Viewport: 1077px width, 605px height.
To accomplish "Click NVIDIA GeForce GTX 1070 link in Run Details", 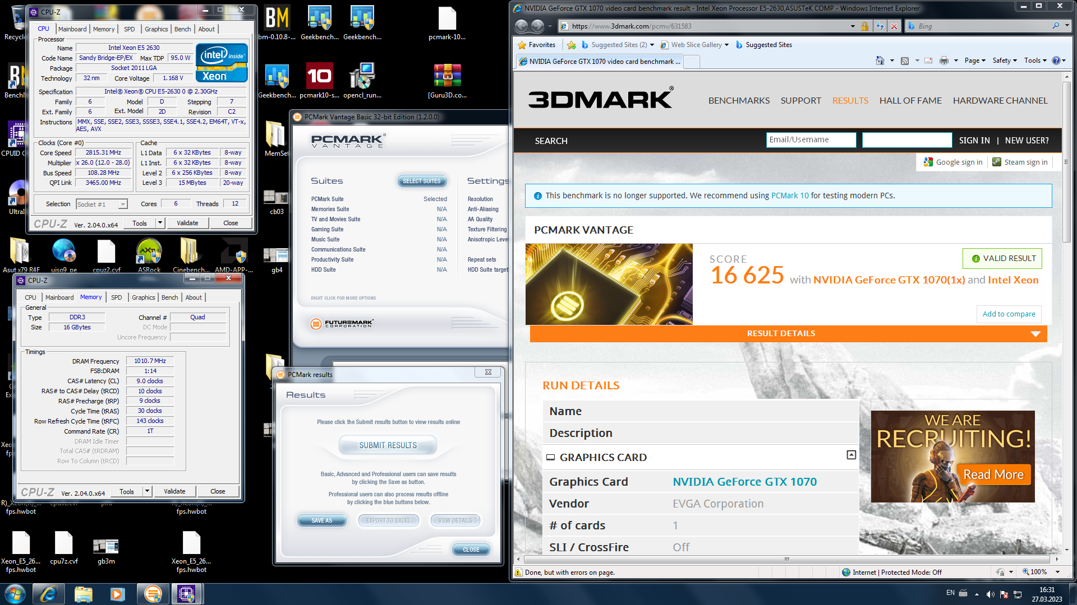I will 744,482.
